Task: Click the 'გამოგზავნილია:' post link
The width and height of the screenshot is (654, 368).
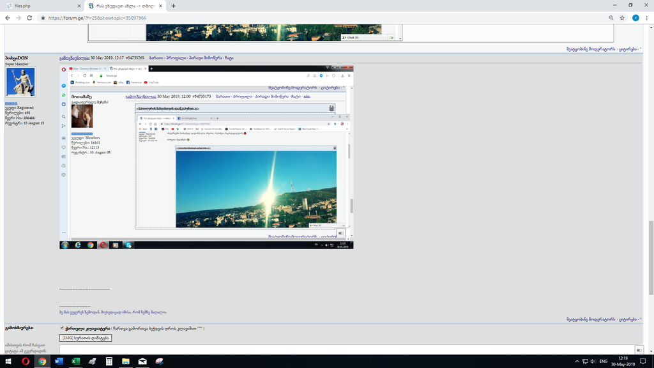Action: coord(74,58)
